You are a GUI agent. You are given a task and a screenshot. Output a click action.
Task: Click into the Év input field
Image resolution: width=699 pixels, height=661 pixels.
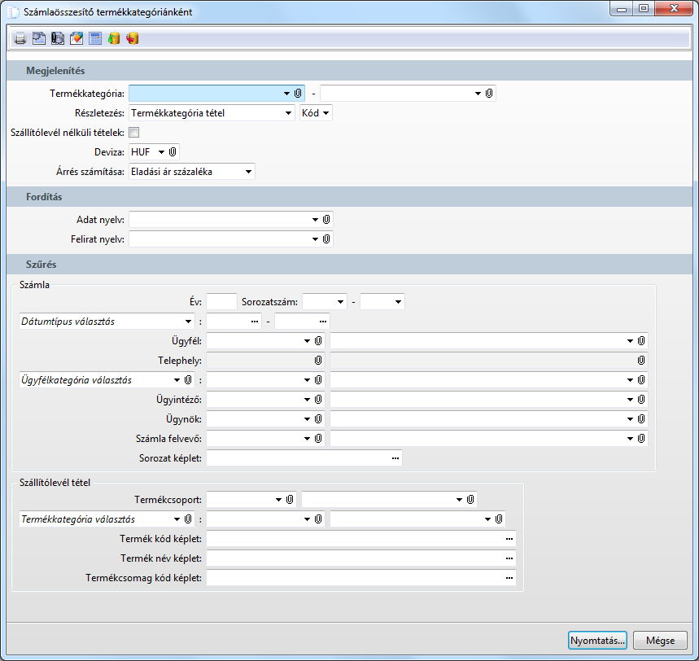(x=221, y=302)
